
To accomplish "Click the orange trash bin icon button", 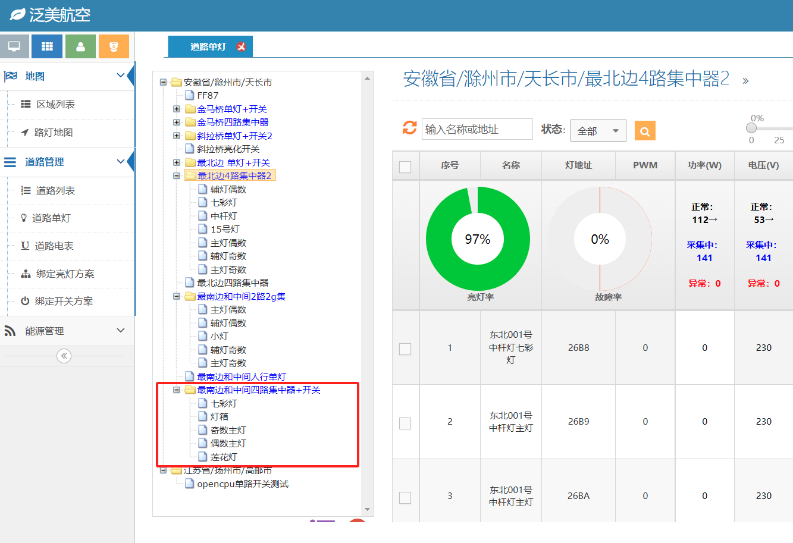I will click(114, 46).
